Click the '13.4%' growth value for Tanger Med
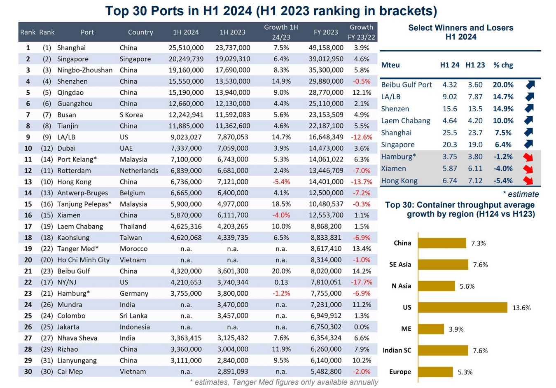The image size is (556, 388). pyautogui.click(x=362, y=249)
